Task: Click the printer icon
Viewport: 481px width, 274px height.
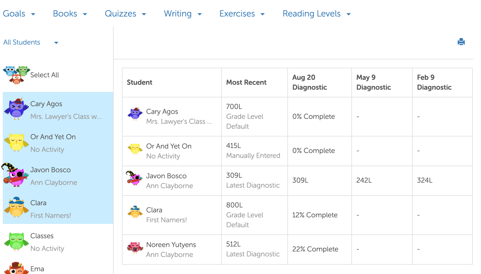Action: pos(461,42)
